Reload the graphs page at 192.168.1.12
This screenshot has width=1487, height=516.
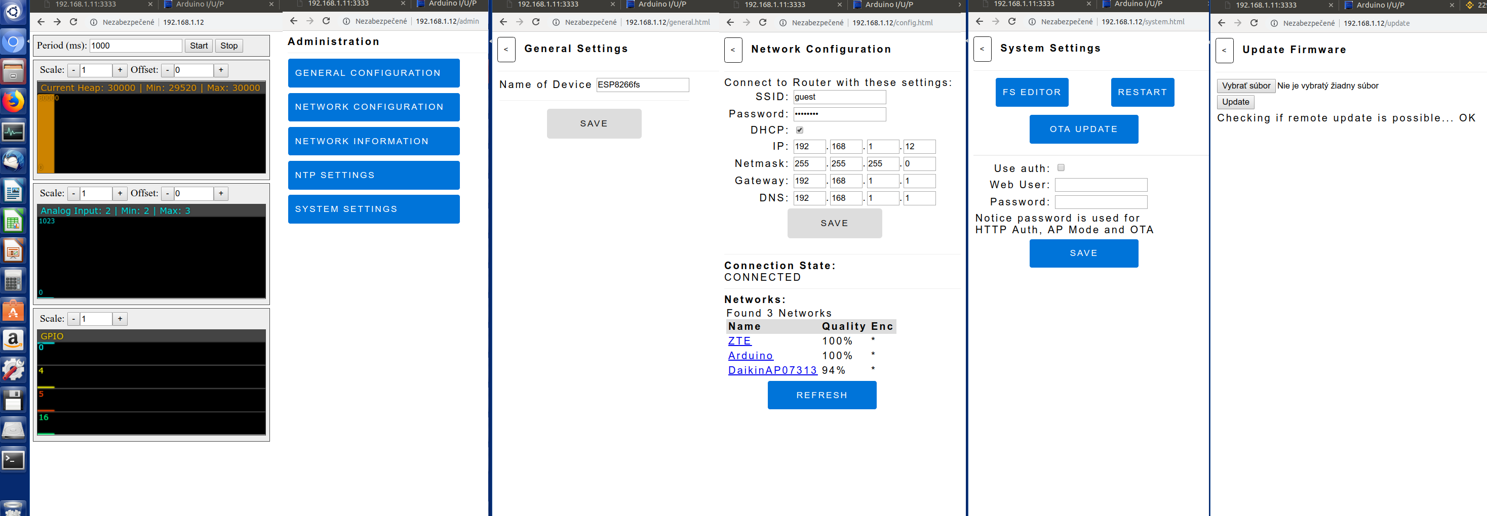[73, 22]
